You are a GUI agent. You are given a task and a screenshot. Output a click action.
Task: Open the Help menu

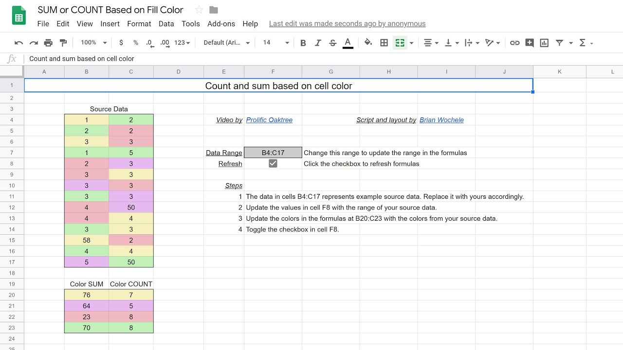pos(250,23)
